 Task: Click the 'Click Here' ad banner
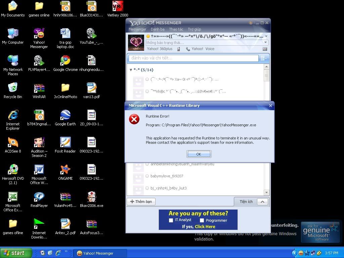point(205,226)
